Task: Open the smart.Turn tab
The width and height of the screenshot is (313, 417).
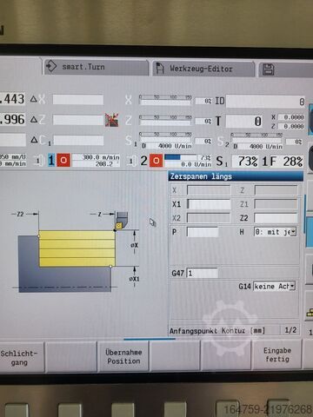Action: click(x=96, y=67)
